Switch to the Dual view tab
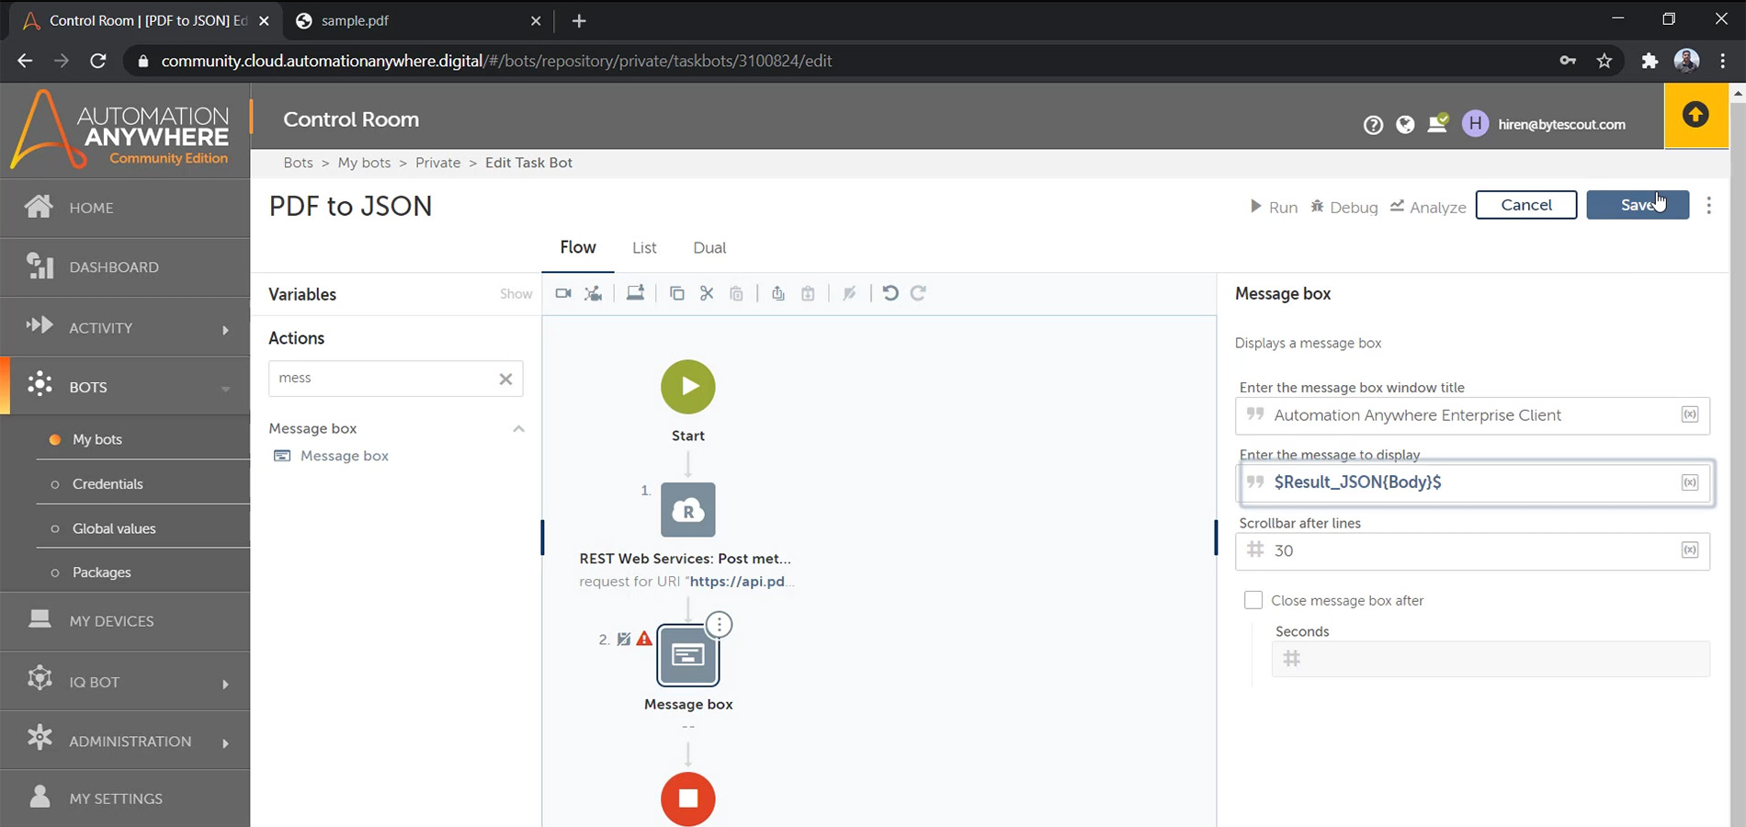The width and height of the screenshot is (1746, 827). coord(709,248)
